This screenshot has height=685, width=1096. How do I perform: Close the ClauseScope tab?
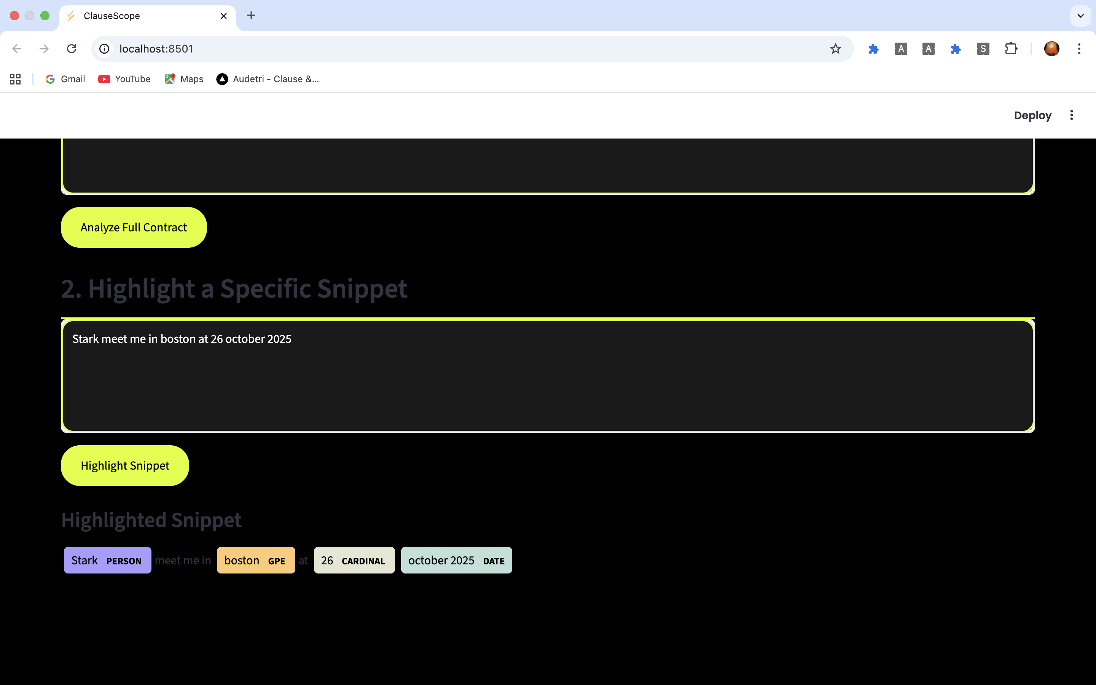point(224,16)
